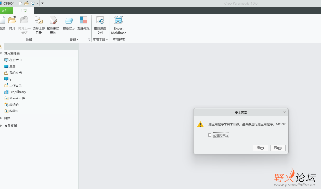
Task: Click 是(Y) in security warning dialog
Action: click(260, 148)
